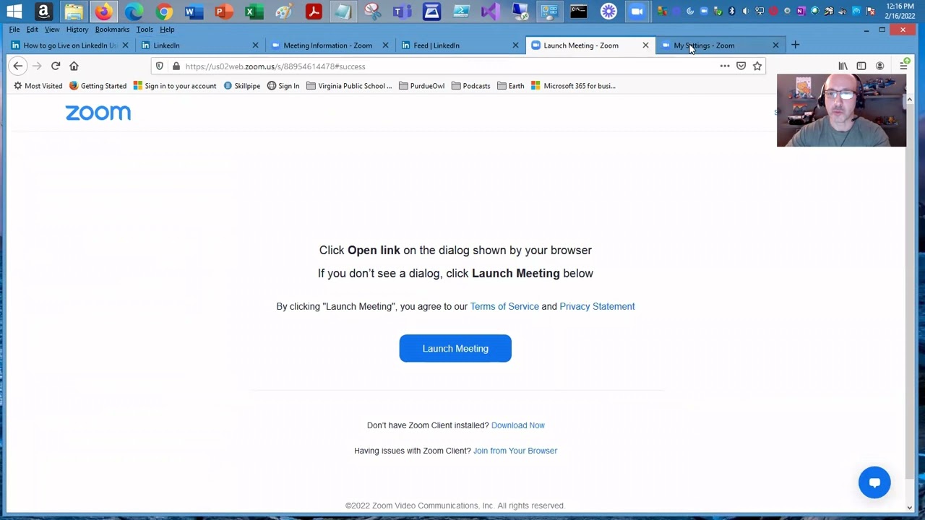Open the Microsoft 365 for business bookmark
Viewport: 925px width, 520px height.
pos(573,86)
